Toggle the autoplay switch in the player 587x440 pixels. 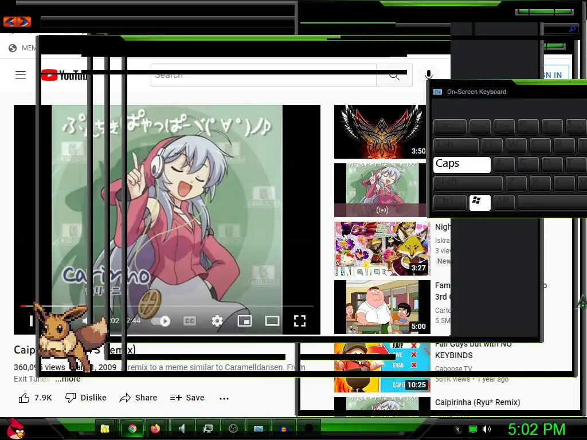pyautogui.click(x=161, y=321)
